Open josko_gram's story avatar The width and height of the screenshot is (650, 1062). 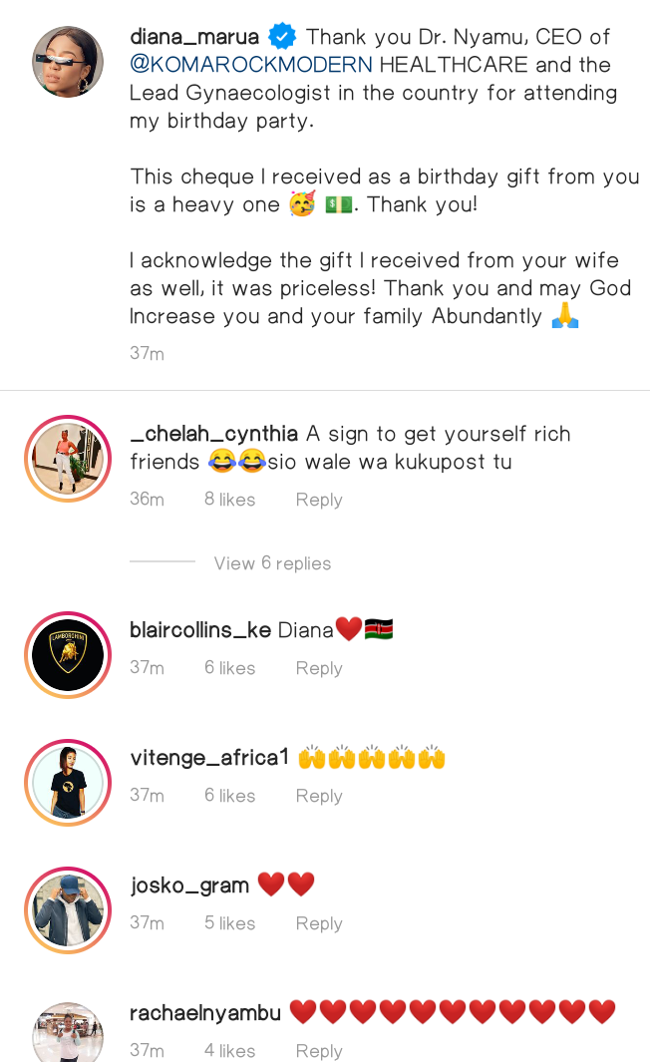[68, 910]
